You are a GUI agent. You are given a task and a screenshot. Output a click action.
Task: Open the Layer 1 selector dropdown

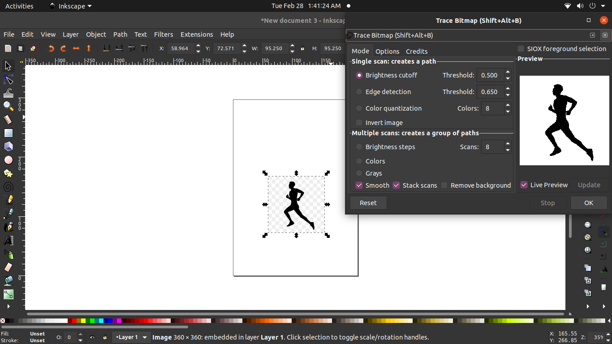tap(131, 337)
